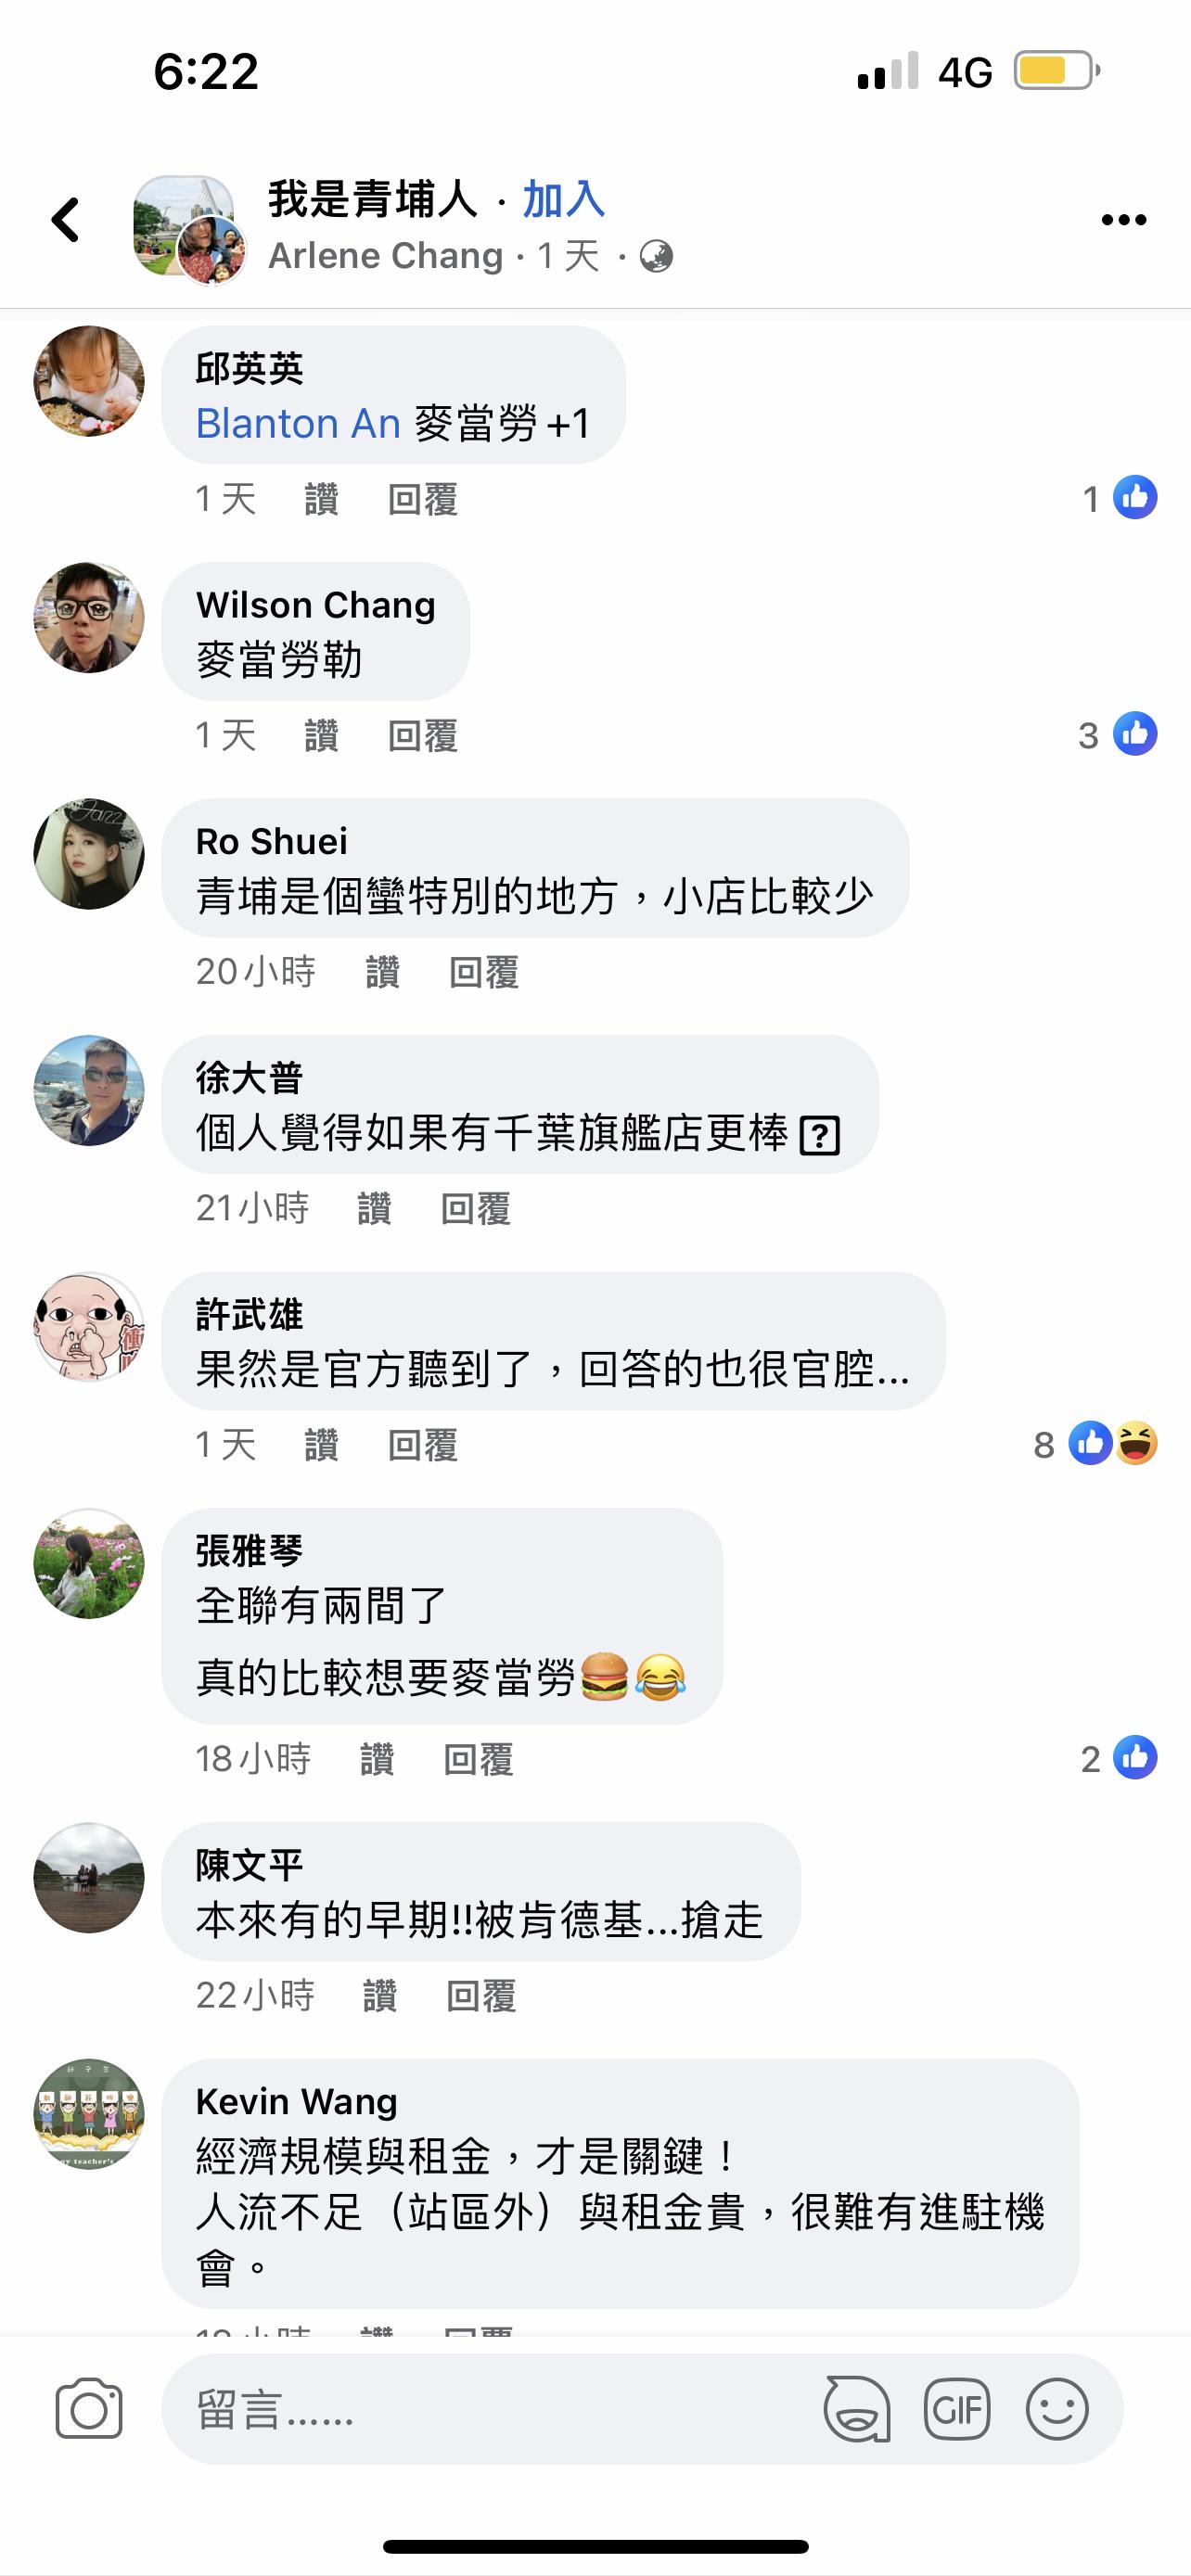Like 邱英英's comment via 讚

tap(321, 499)
